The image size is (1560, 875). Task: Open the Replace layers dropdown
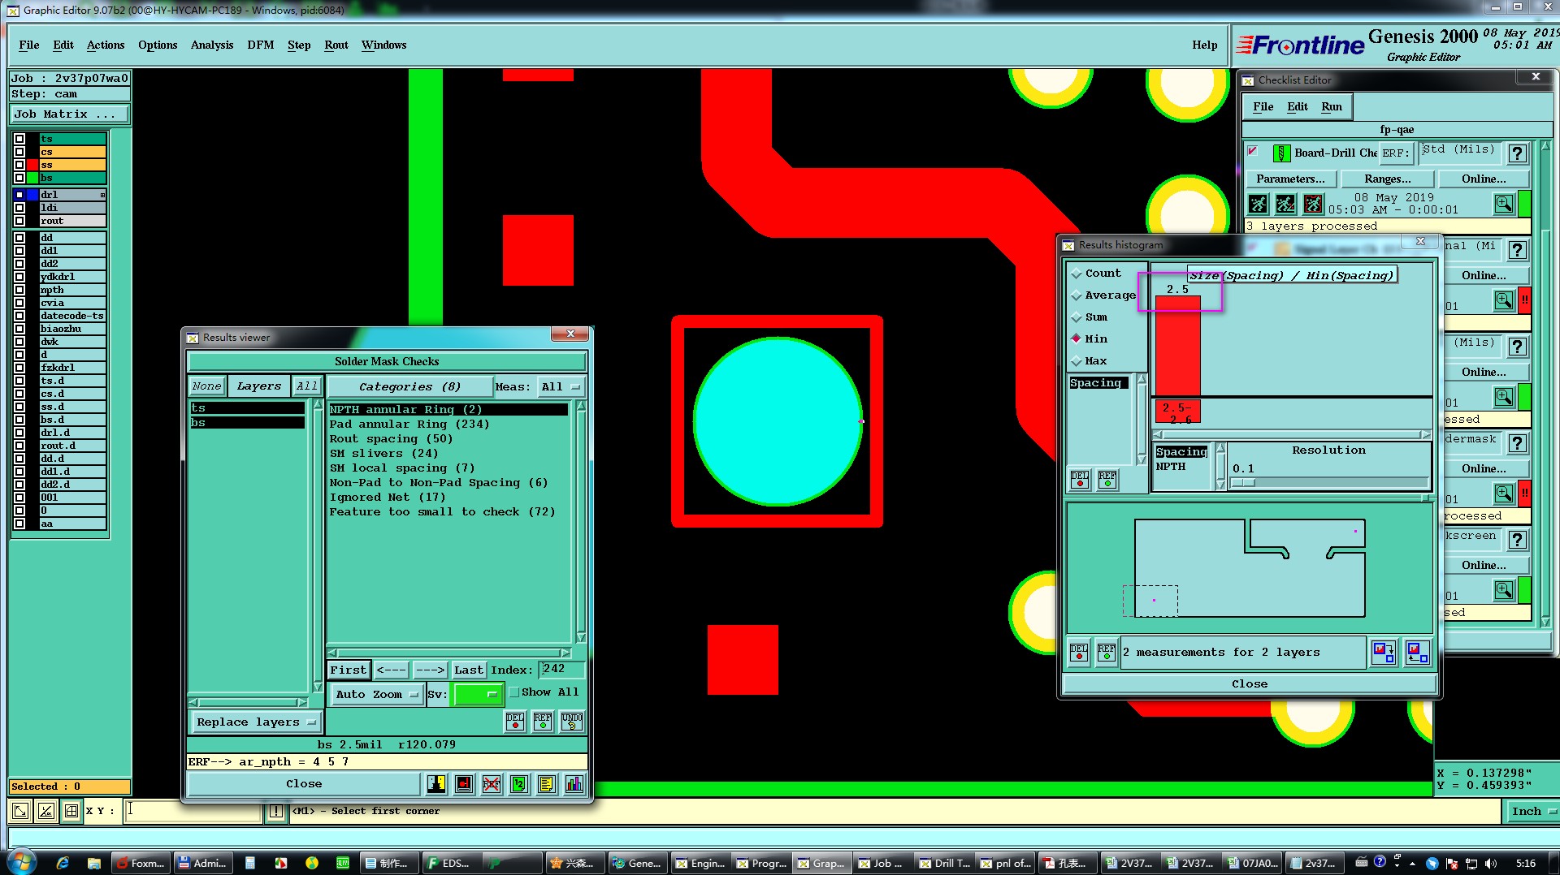click(256, 722)
